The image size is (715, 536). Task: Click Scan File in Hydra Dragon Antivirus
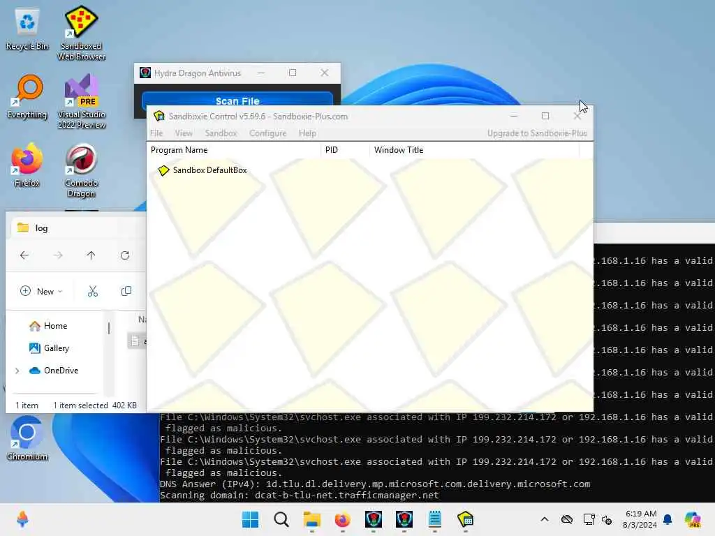[x=237, y=100]
